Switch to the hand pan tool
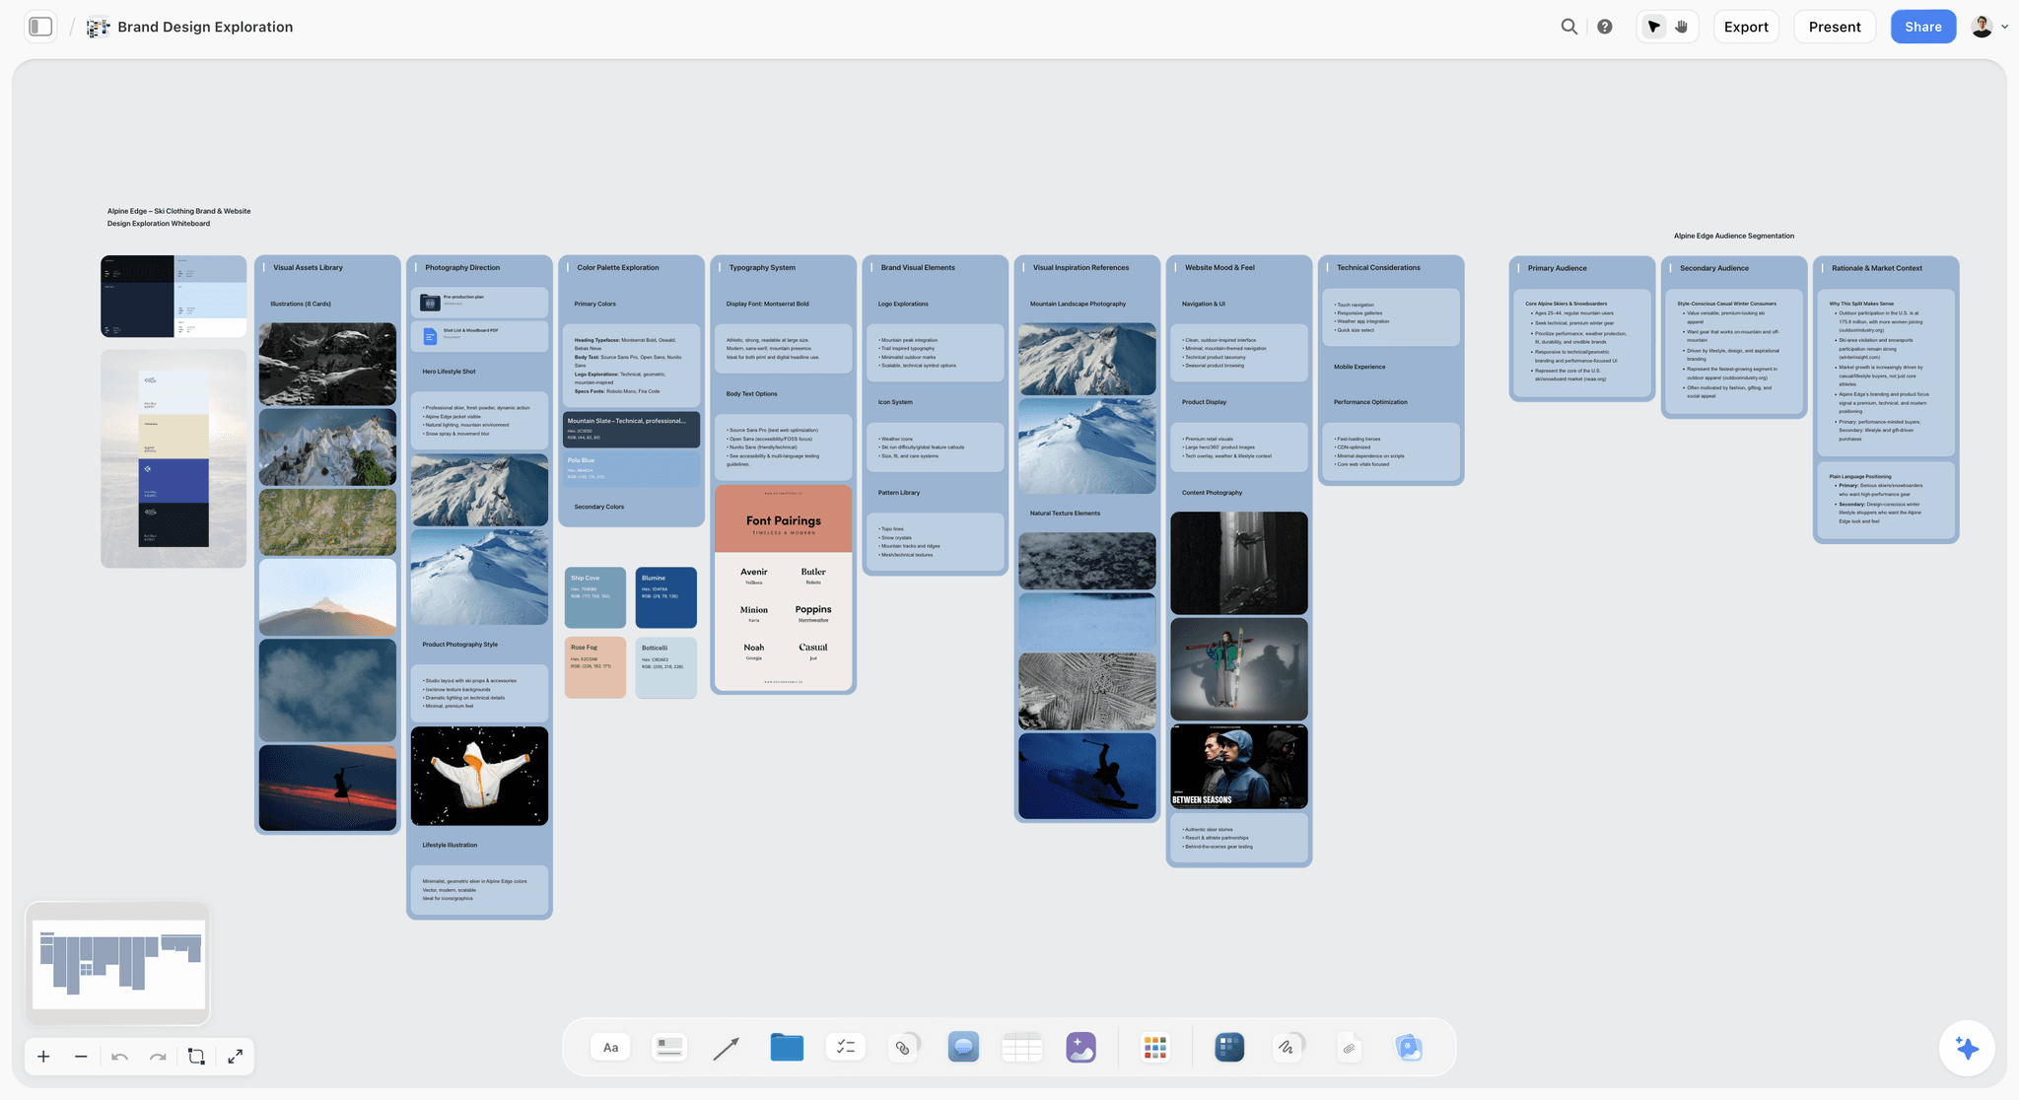Screen dimensions: 2019x1100 coord(1682,27)
